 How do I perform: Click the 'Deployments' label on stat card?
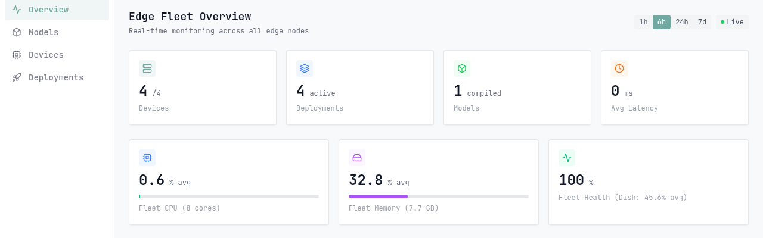[320, 108]
